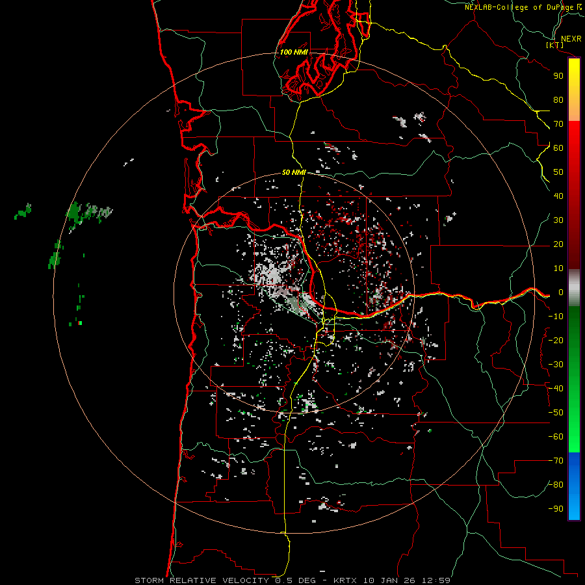Screen dimensions: 585x585
Task: Click the "90" value on the velocity scale
Action: [558, 76]
